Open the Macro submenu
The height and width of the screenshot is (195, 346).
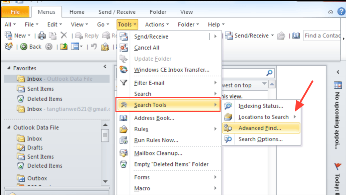pyautogui.click(x=168, y=188)
